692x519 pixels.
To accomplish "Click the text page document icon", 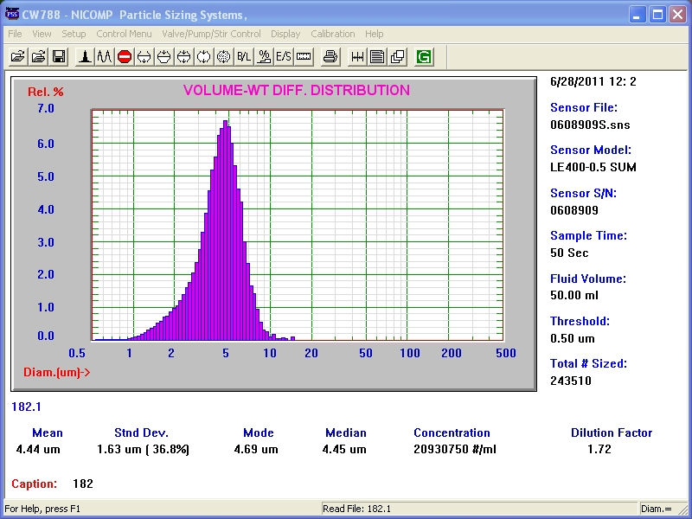I will click(377, 57).
